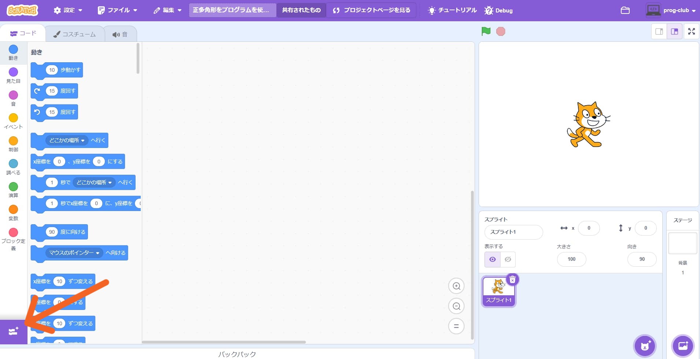Show the sprite with eye icon
Viewport: 700px width, 359px height.
493,259
